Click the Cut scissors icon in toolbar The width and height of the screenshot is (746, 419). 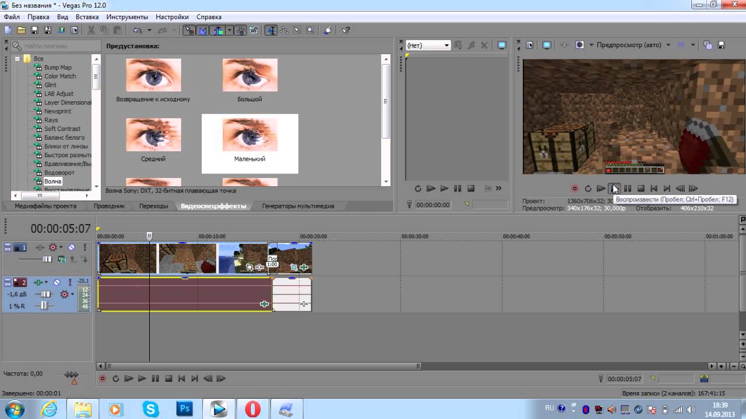click(x=92, y=30)
